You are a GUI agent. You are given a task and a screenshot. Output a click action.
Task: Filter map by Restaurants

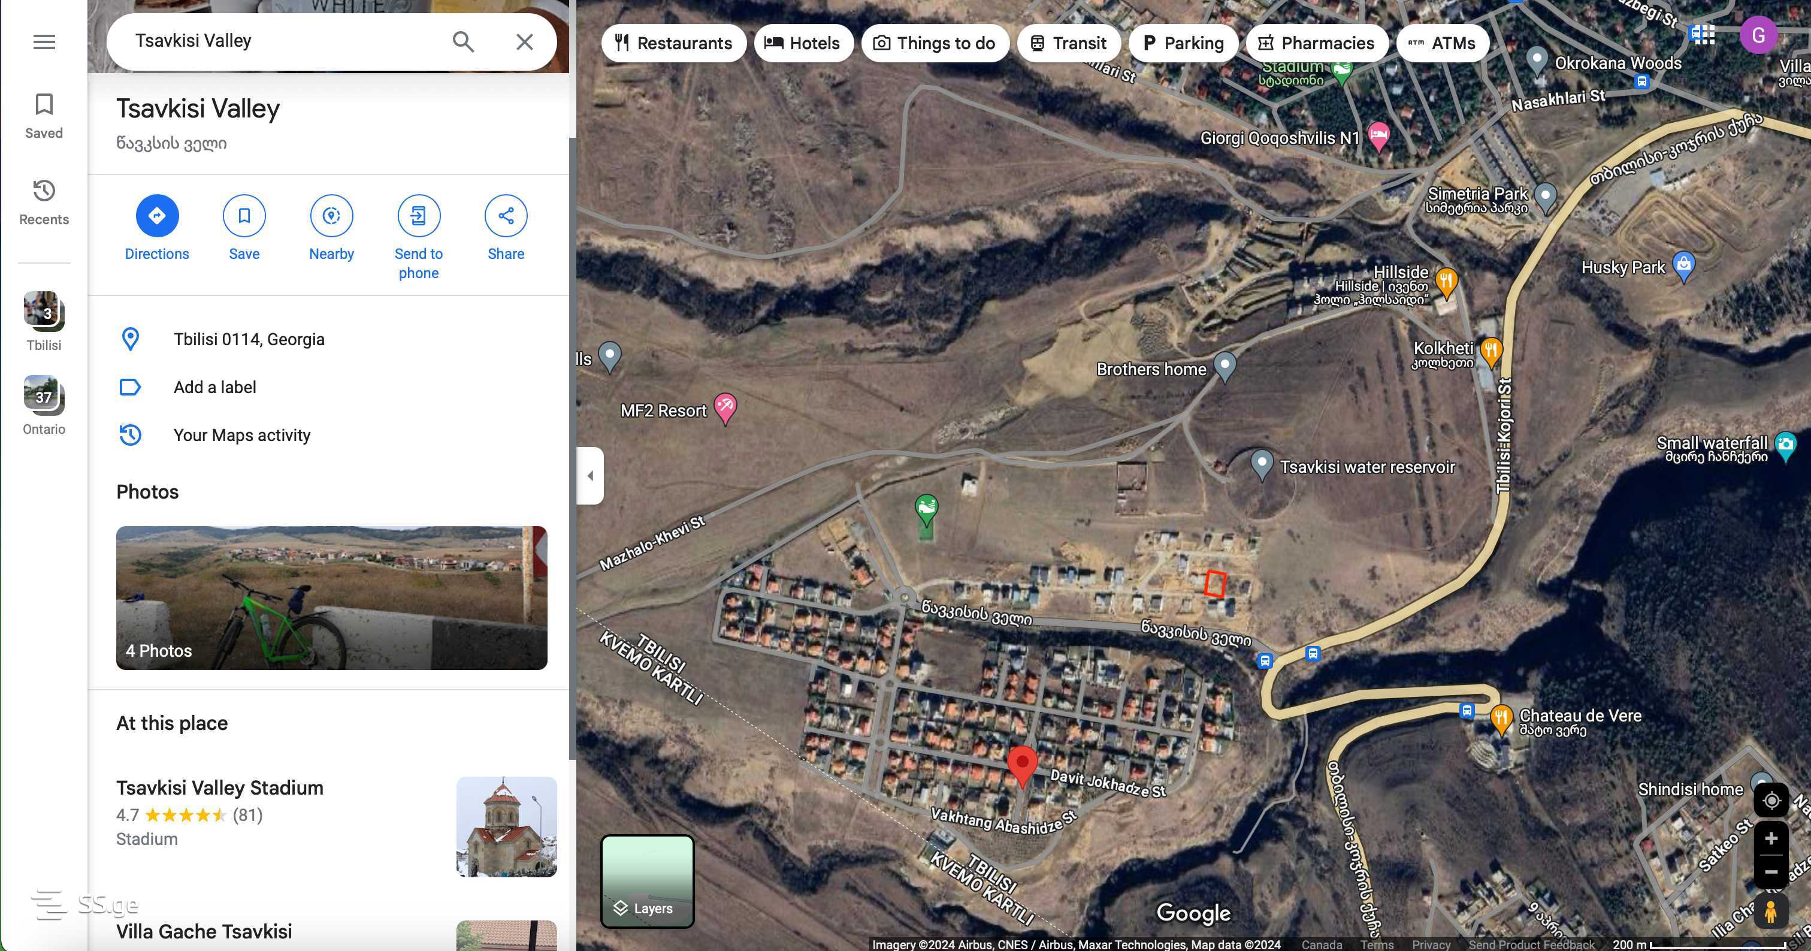pyautogui.click(x=673, y=43)
